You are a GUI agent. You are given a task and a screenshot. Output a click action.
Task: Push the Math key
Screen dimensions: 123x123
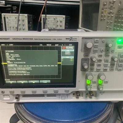(121, 65)
